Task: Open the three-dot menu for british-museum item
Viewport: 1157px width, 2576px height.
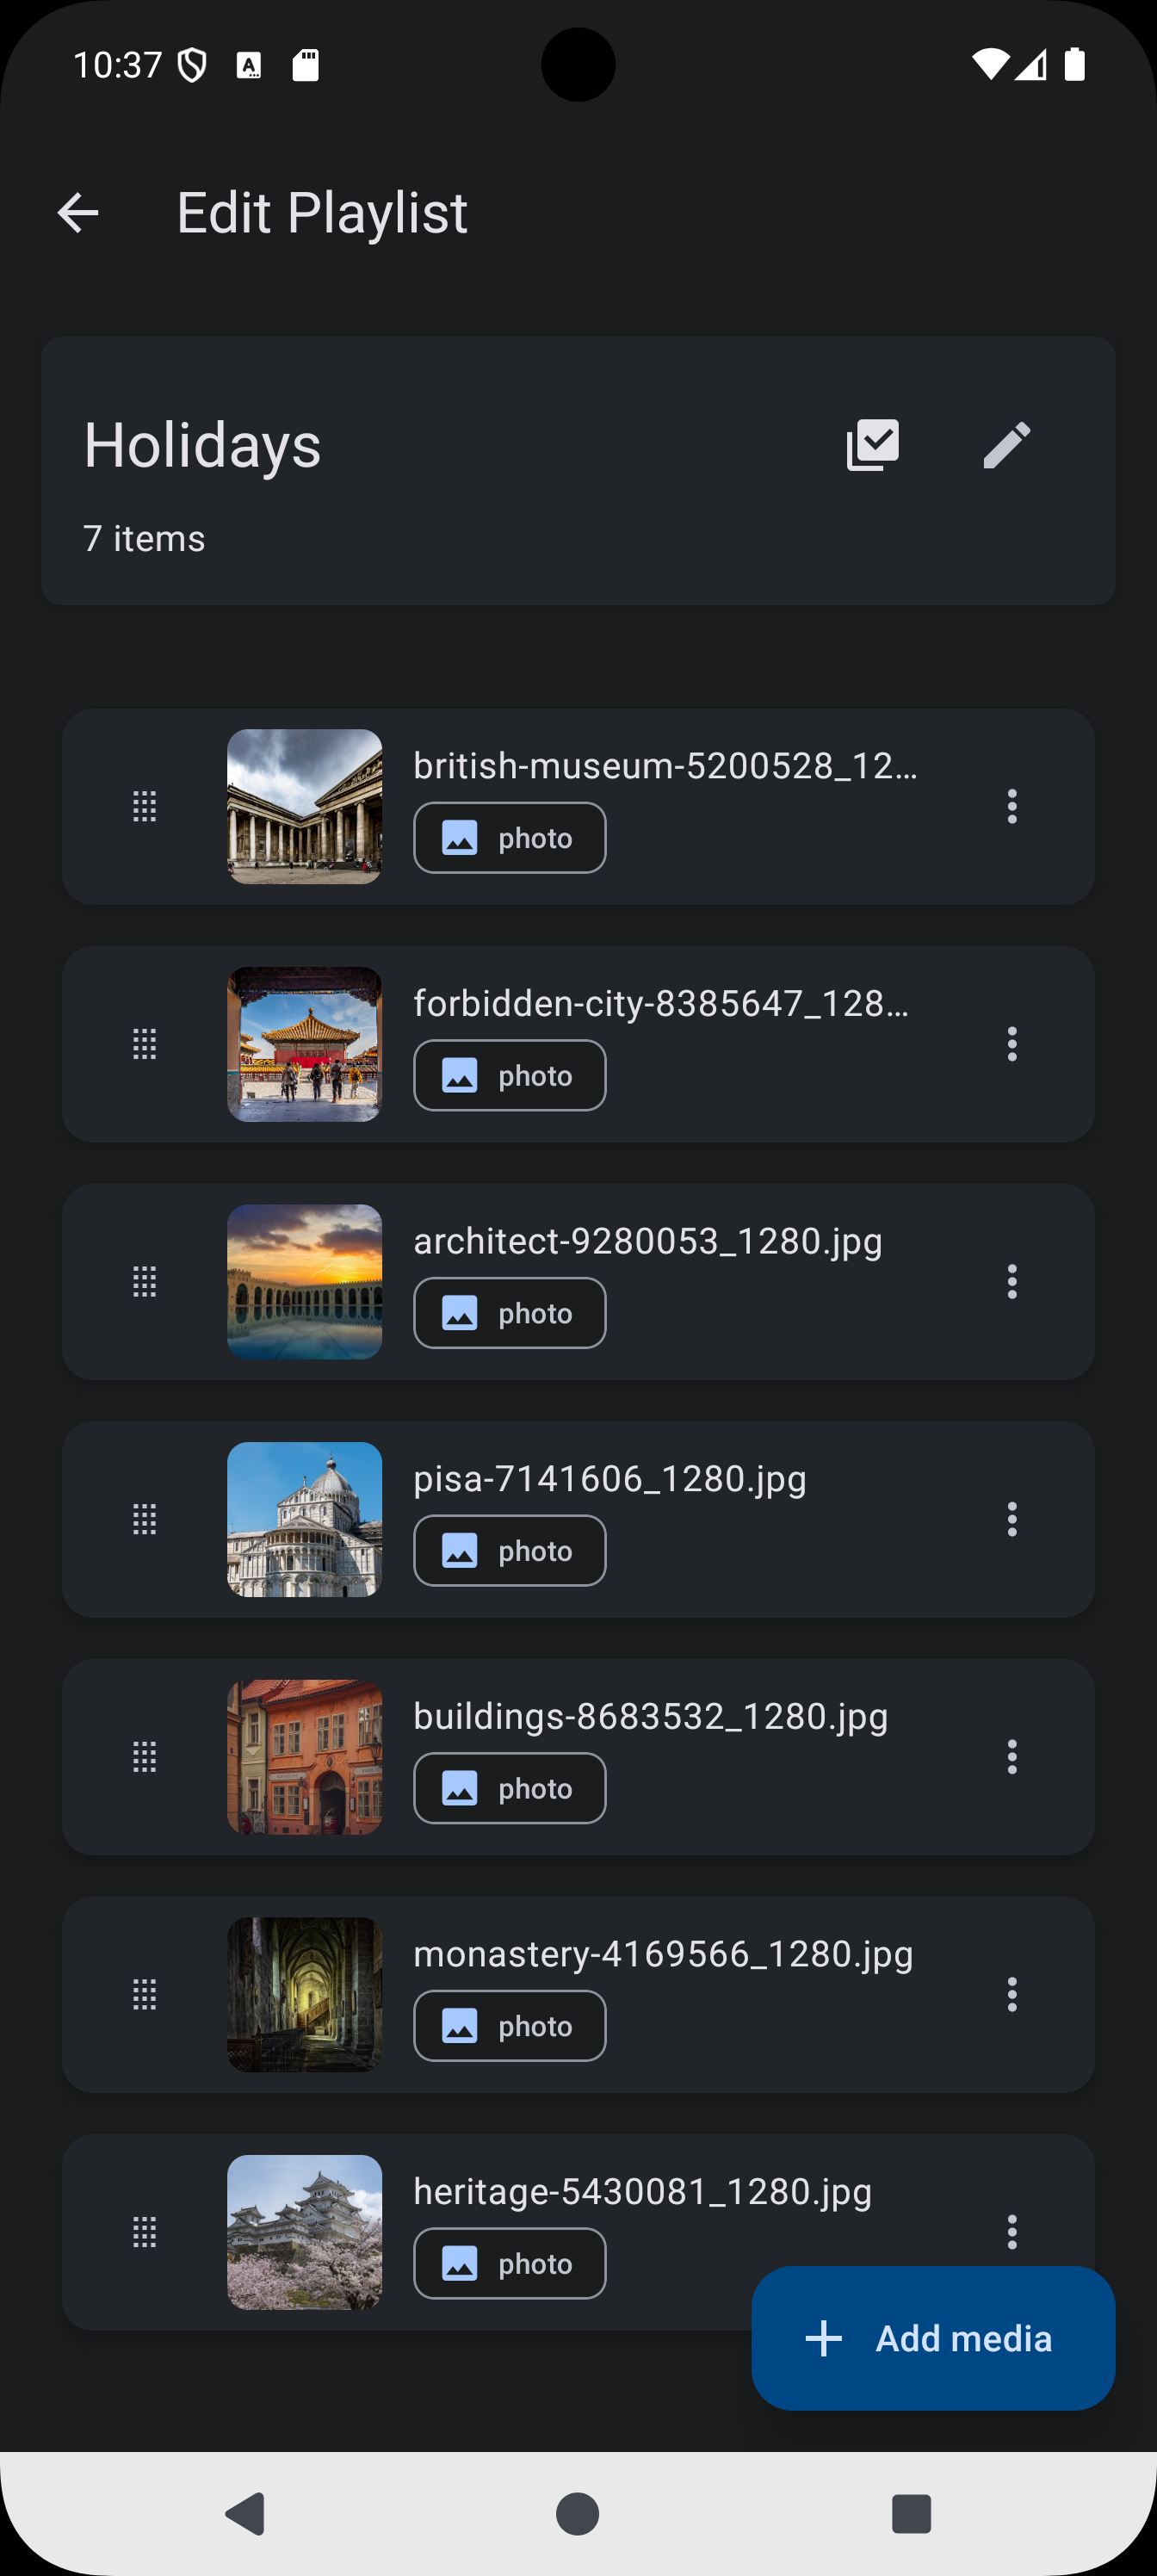Action: click(1012, 806)
